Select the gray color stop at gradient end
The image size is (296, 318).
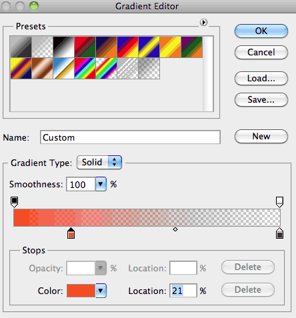click(279, 233)
